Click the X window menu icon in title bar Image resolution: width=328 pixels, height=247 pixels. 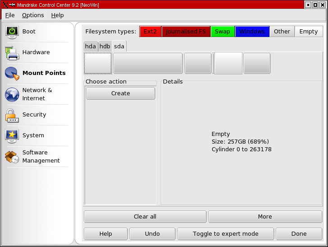coord(5,5)
